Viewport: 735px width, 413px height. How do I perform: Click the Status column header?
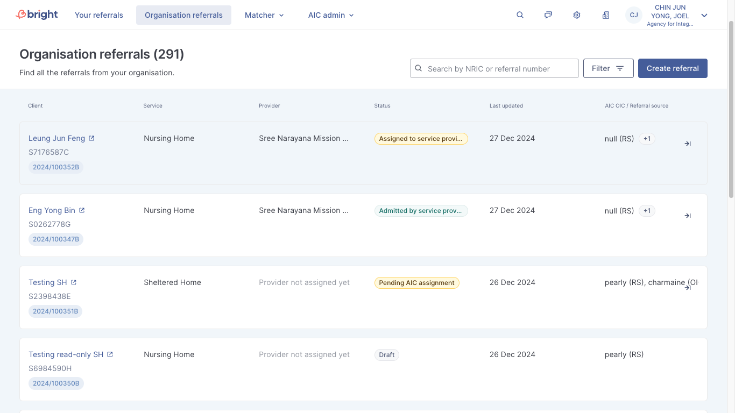point(383,105)
